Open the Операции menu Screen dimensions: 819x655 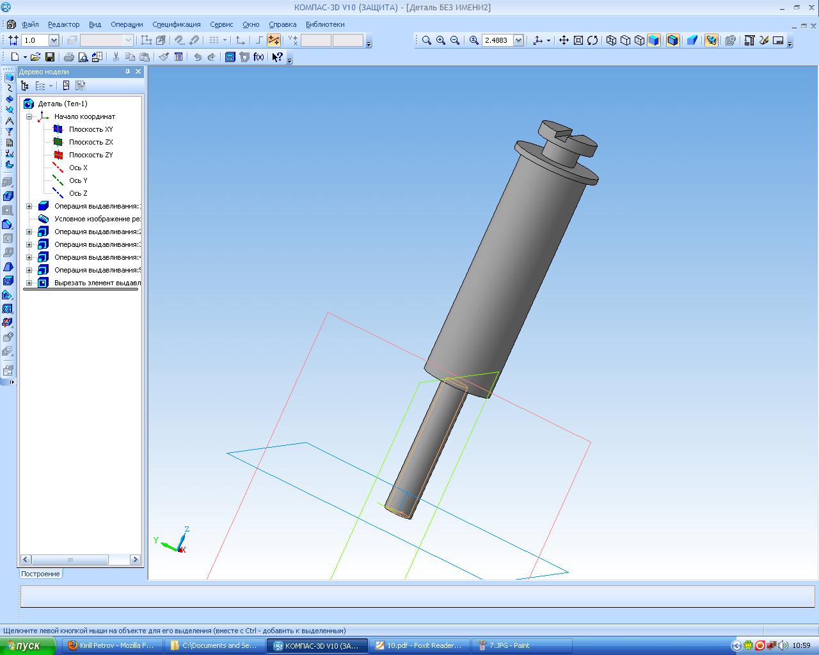tap(127, 24)
